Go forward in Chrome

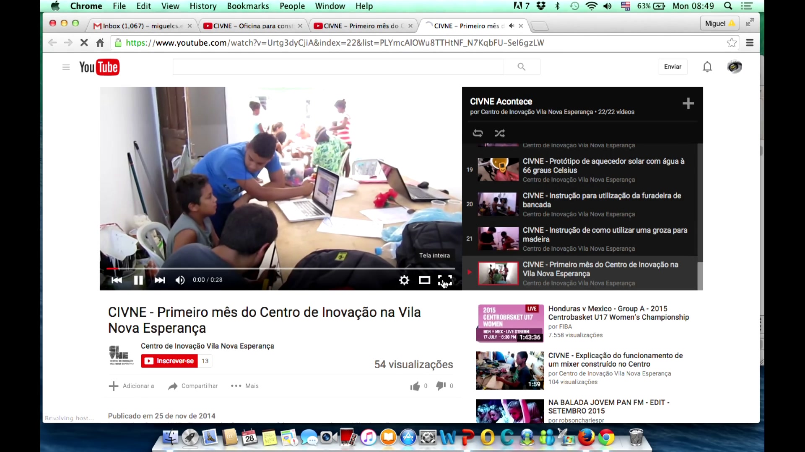pyautogui.click(x=68, y=43)
